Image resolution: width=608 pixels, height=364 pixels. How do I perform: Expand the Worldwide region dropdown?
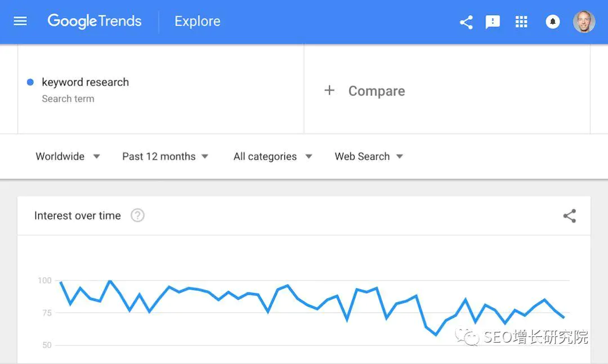click(68, 157)
